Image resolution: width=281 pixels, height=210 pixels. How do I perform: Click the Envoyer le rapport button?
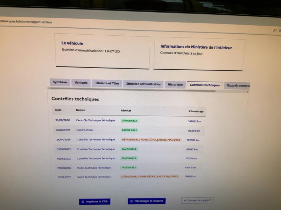pyautogui.click(x=197, y=200)
